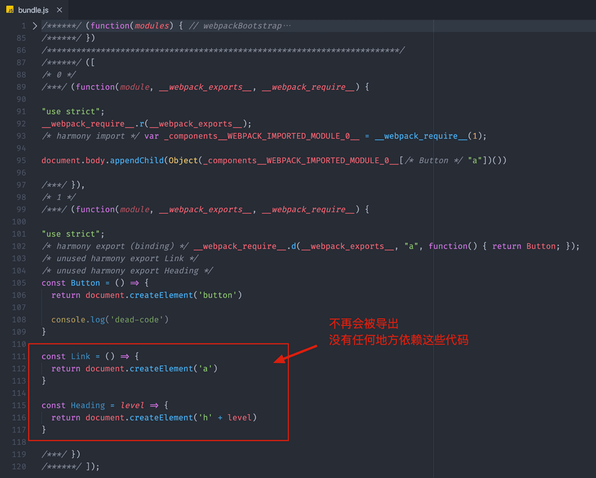The height and width of the screenshot is (478, 596).
Task: Click the Heading name in const Heading declaration
Action: pyautogui.click(x=88, y=405)
